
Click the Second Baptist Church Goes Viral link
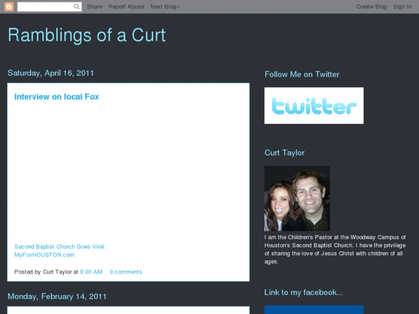click(x=60, y=251)
